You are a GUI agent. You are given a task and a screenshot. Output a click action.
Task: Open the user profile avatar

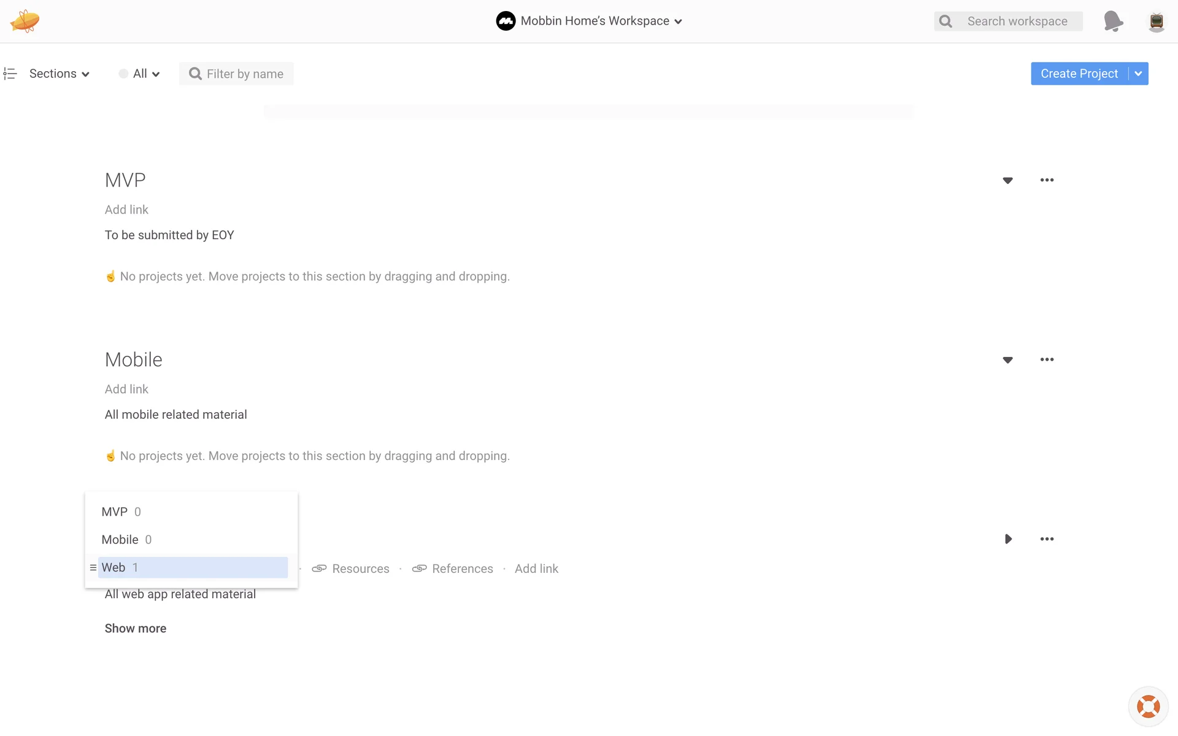pos(1157,21)
